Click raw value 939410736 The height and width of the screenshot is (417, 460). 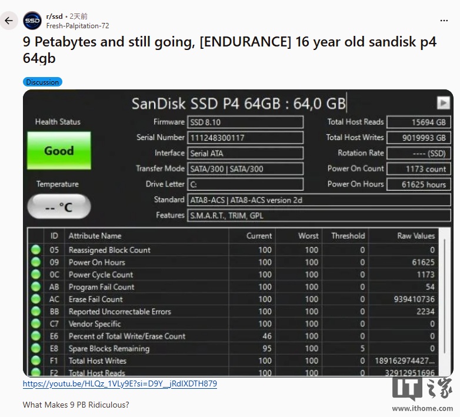414,299
